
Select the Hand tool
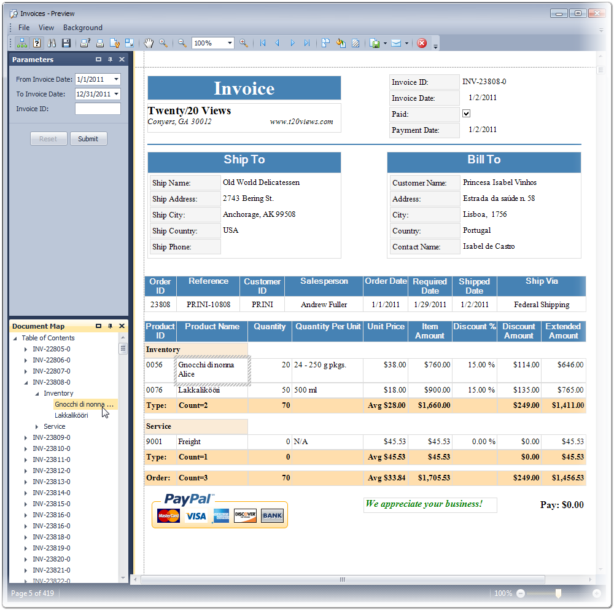point(148,43)
